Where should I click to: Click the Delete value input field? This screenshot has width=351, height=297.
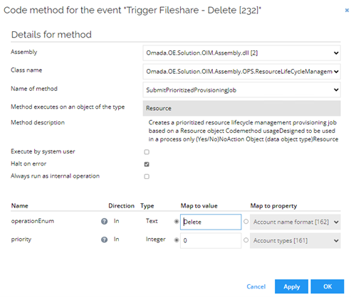[211, 222]
